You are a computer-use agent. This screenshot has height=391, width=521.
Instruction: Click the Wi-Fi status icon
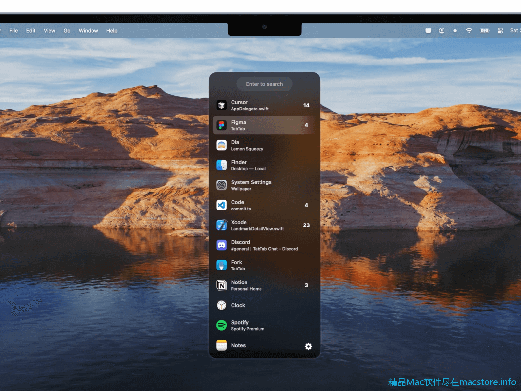(469, 31)
